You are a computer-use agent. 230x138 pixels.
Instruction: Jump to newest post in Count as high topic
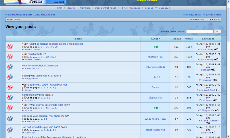(24, 44)
